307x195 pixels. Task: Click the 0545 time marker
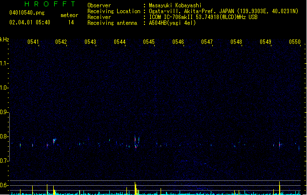[x=149, y=42]
